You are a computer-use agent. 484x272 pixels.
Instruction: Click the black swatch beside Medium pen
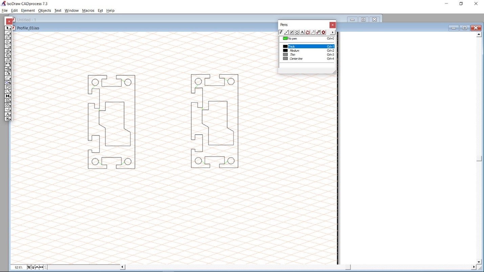(x=285, y=50)
